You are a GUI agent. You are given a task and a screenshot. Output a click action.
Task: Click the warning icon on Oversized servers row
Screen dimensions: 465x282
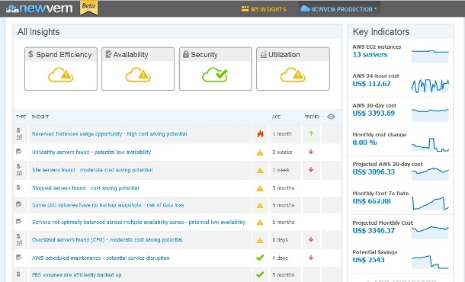260,240
